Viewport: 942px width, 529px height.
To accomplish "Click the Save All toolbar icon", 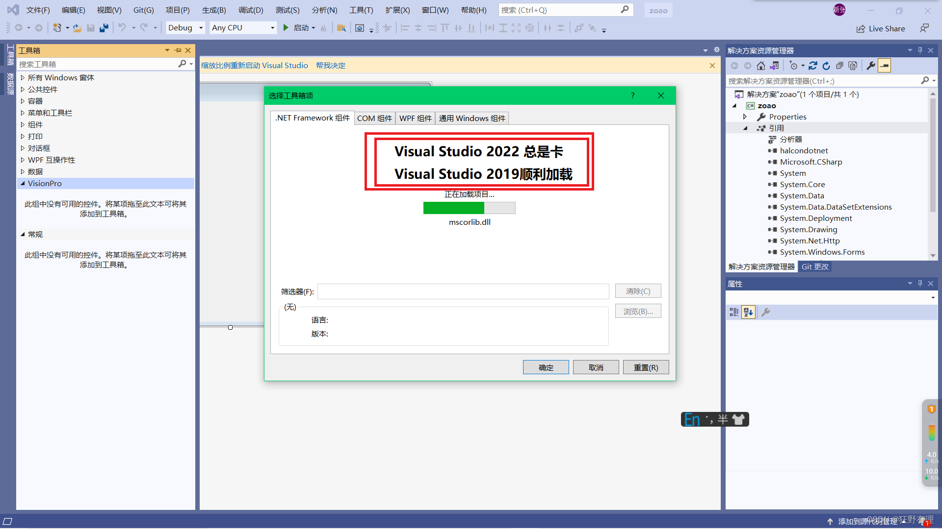I will [104, 28].
